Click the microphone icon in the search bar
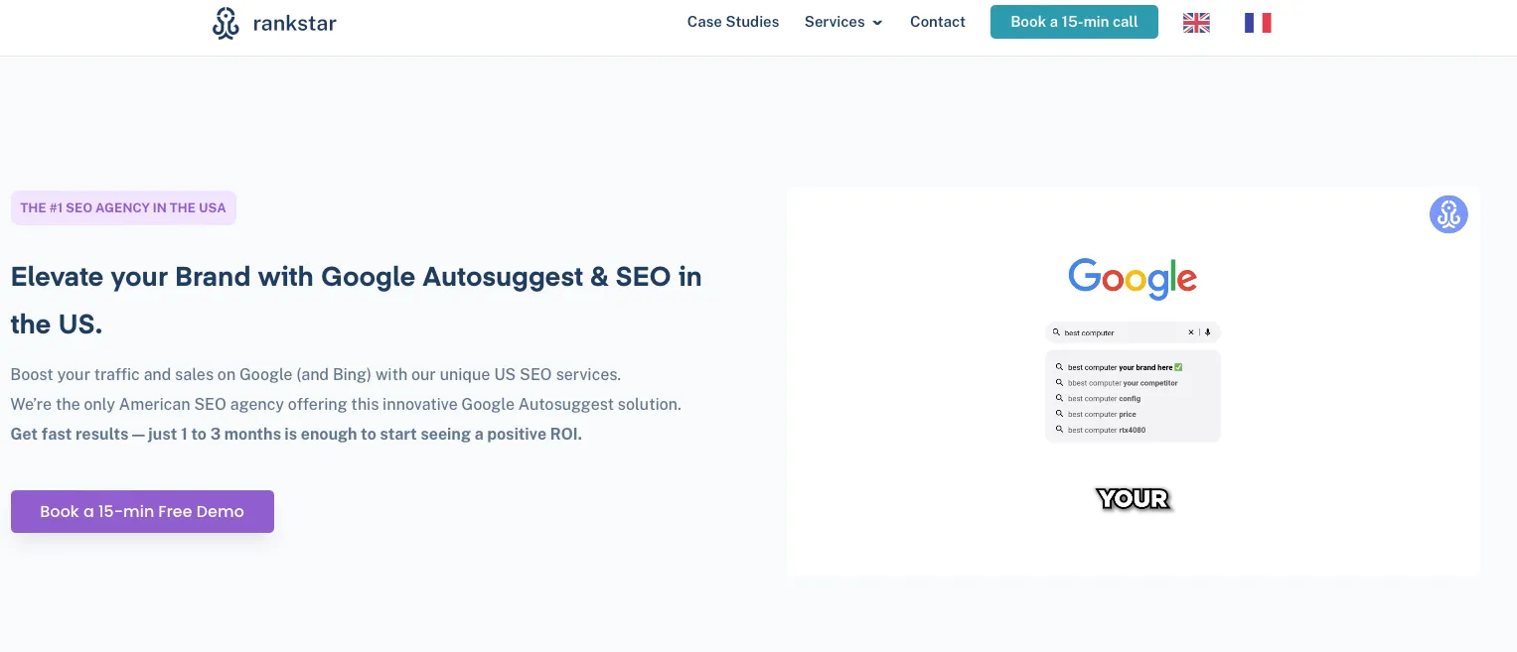The width and height of the screenshot is (1517, 652). (1207, 332)
